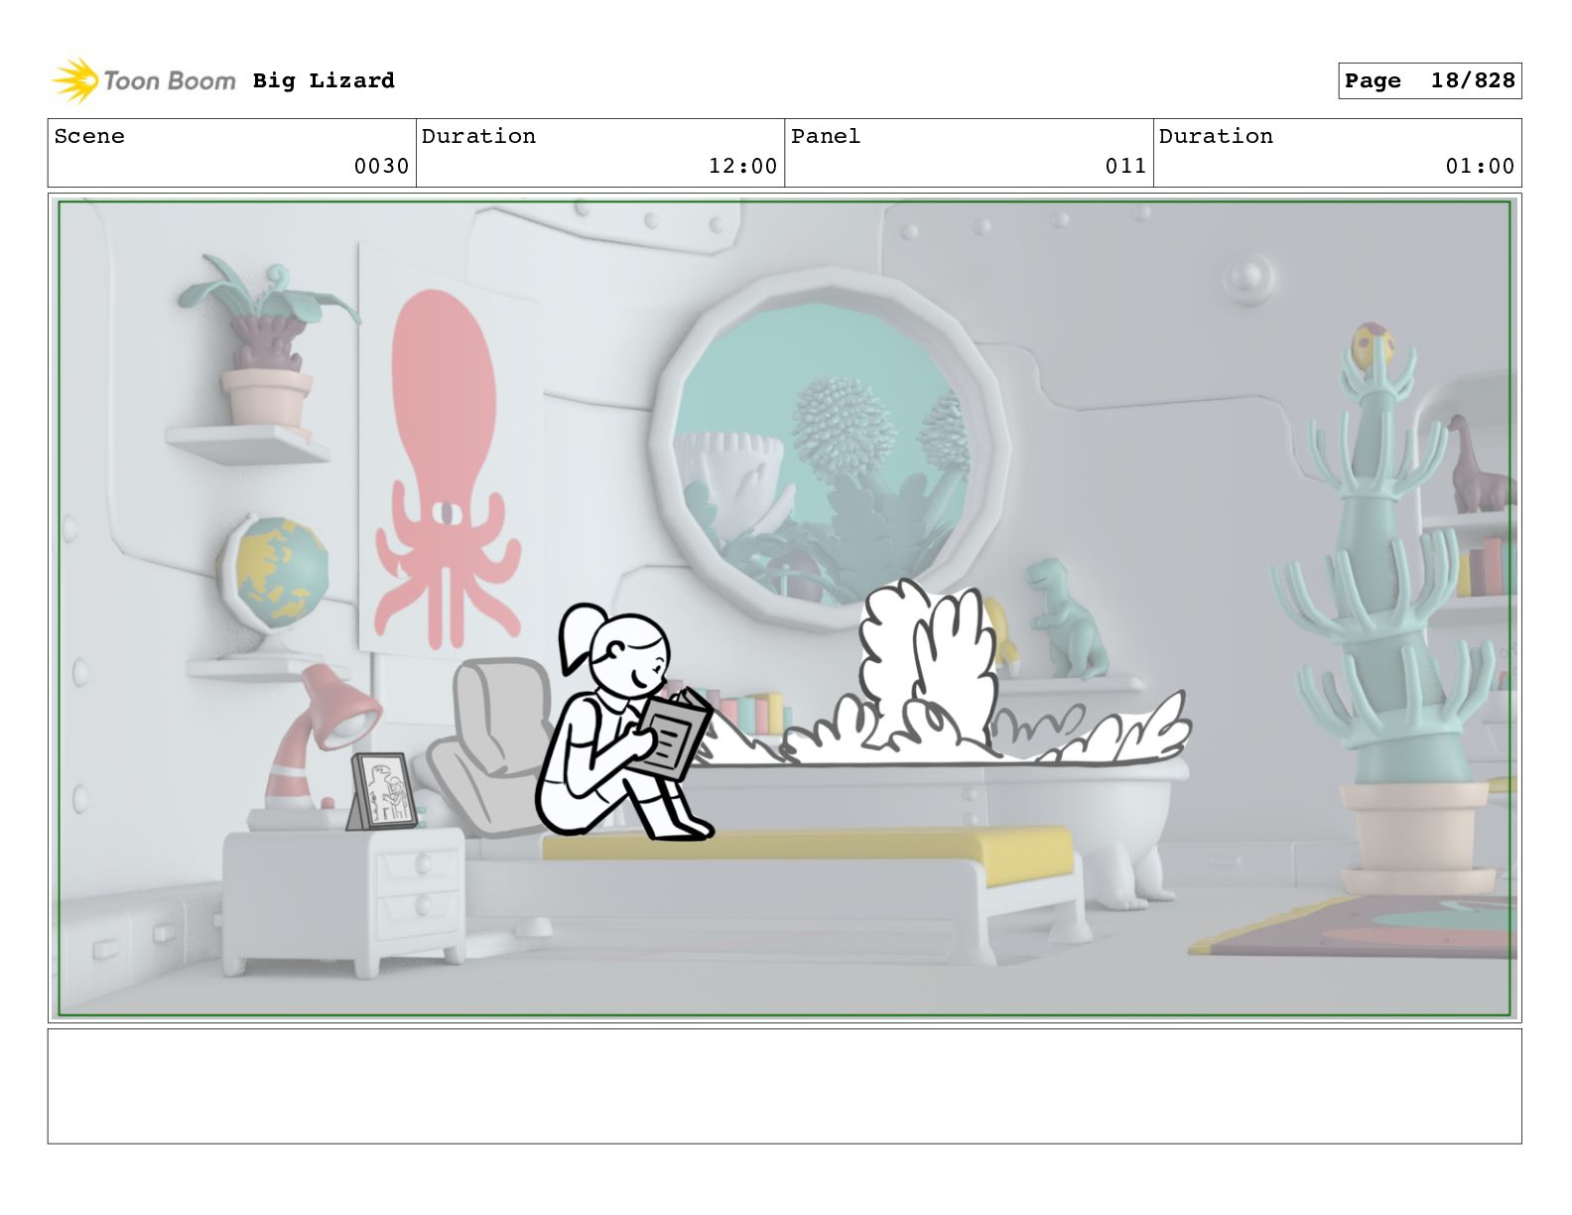Click the Toon Boom logo
1572x1215 pixels.
pyautogui.click(x=144, y=80)
